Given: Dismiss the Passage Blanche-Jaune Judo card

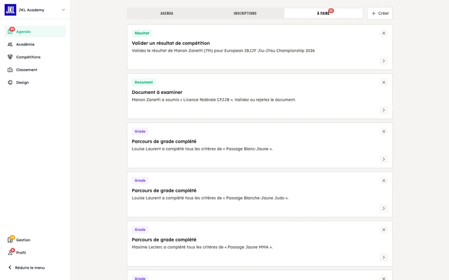Looking at the screenshot, I should click(x=384, y=181).
